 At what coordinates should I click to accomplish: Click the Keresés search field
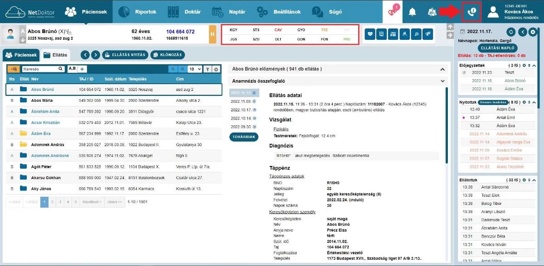point(43,69)
